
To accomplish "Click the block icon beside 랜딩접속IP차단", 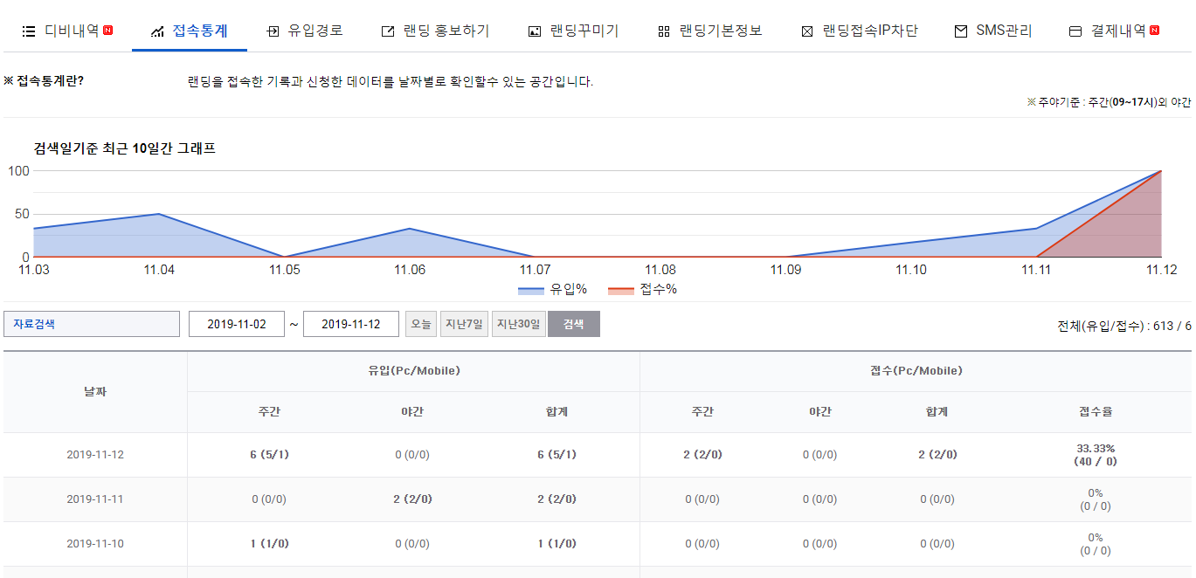I will pyautogui.click(x=807, y=31).
